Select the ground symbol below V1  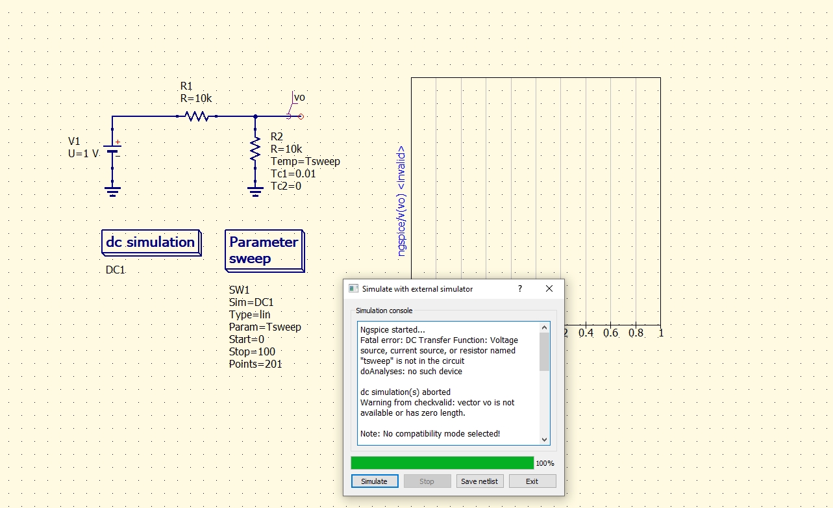pyautogui.click(x=112, y=188)
